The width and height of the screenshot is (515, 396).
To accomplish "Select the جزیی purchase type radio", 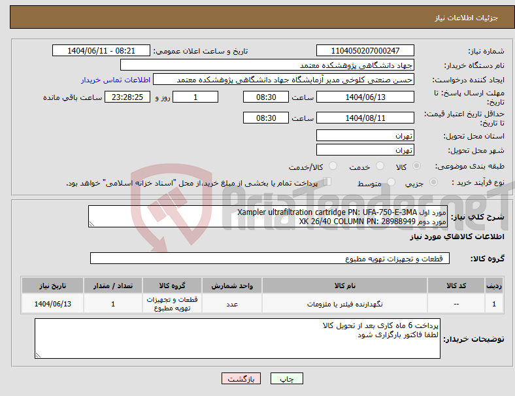I will [x=433, y=182].
